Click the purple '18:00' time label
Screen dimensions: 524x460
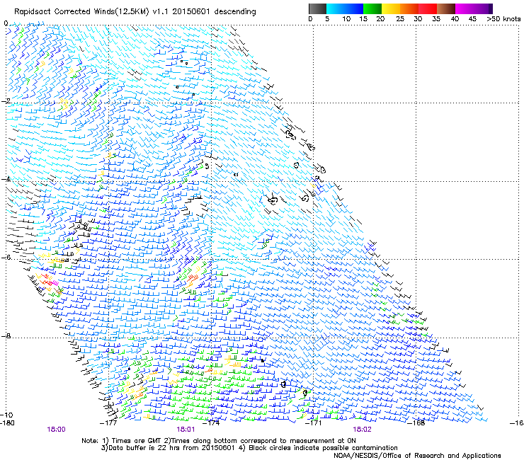[56, 430]
